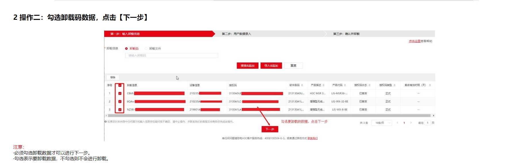Click the 序号 column header

[x=110, y=85]
